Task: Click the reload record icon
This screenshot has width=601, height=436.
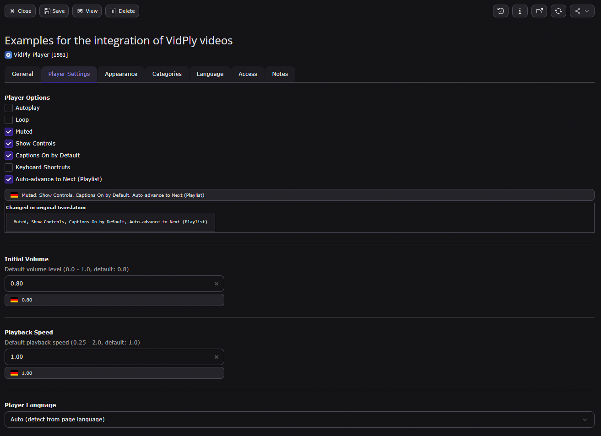Action: 558,11
